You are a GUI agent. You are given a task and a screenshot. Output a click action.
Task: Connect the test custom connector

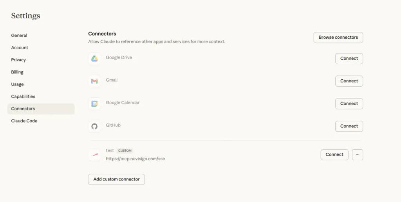click(x=334, y=155)
